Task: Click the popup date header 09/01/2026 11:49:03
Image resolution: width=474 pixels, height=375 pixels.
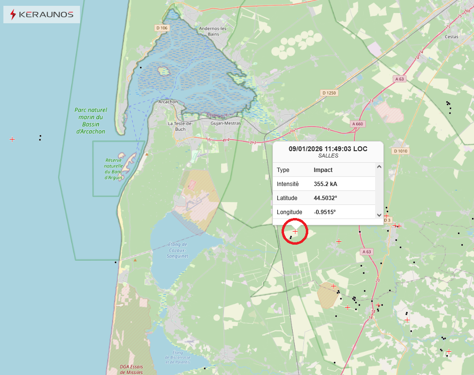Action: (328, 149)
